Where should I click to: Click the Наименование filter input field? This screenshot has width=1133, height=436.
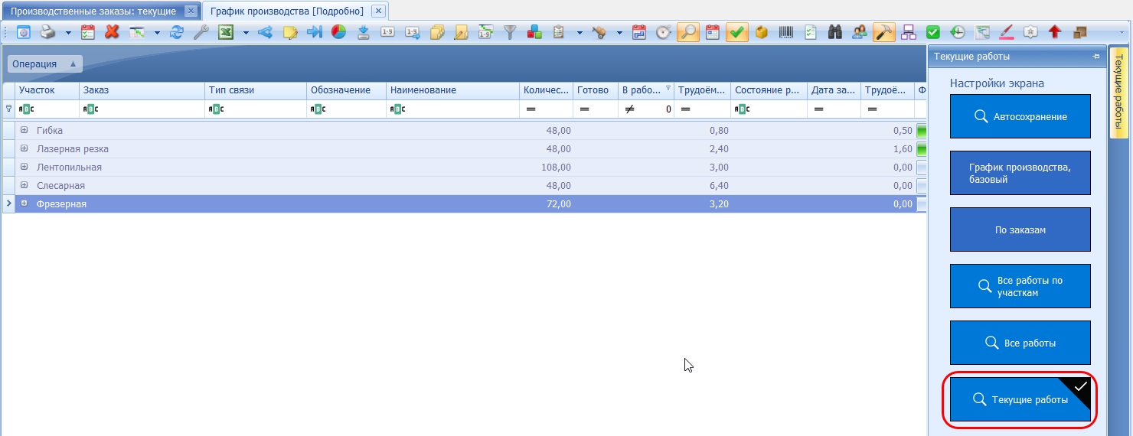point(452,109)
